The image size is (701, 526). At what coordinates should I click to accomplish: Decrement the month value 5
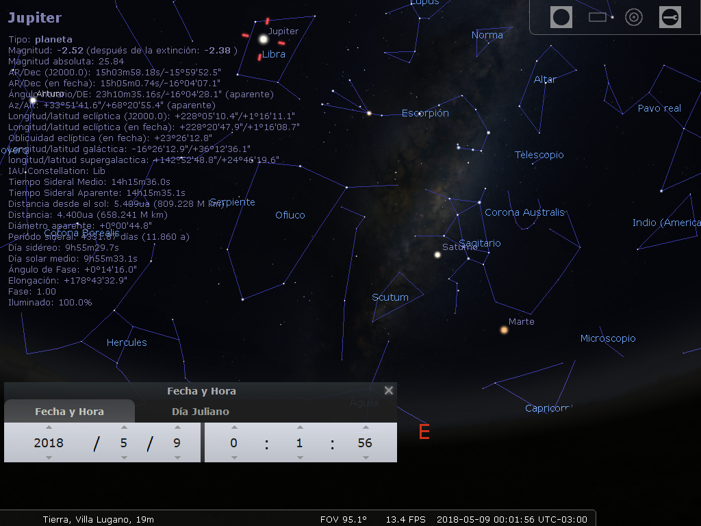[x=124, y=458]
